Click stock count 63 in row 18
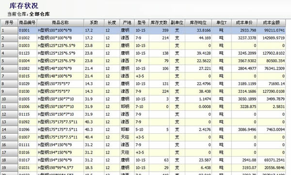Image resolution: width=291 pixels, height=175 pixels. [166, 160]
